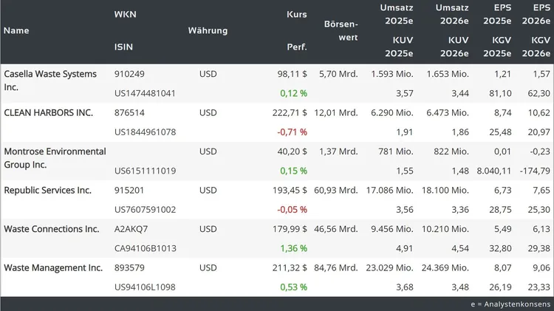Click performance value 1,36 %
The width and height of the screenshot is (554, 311).
[x=293, y=248]
